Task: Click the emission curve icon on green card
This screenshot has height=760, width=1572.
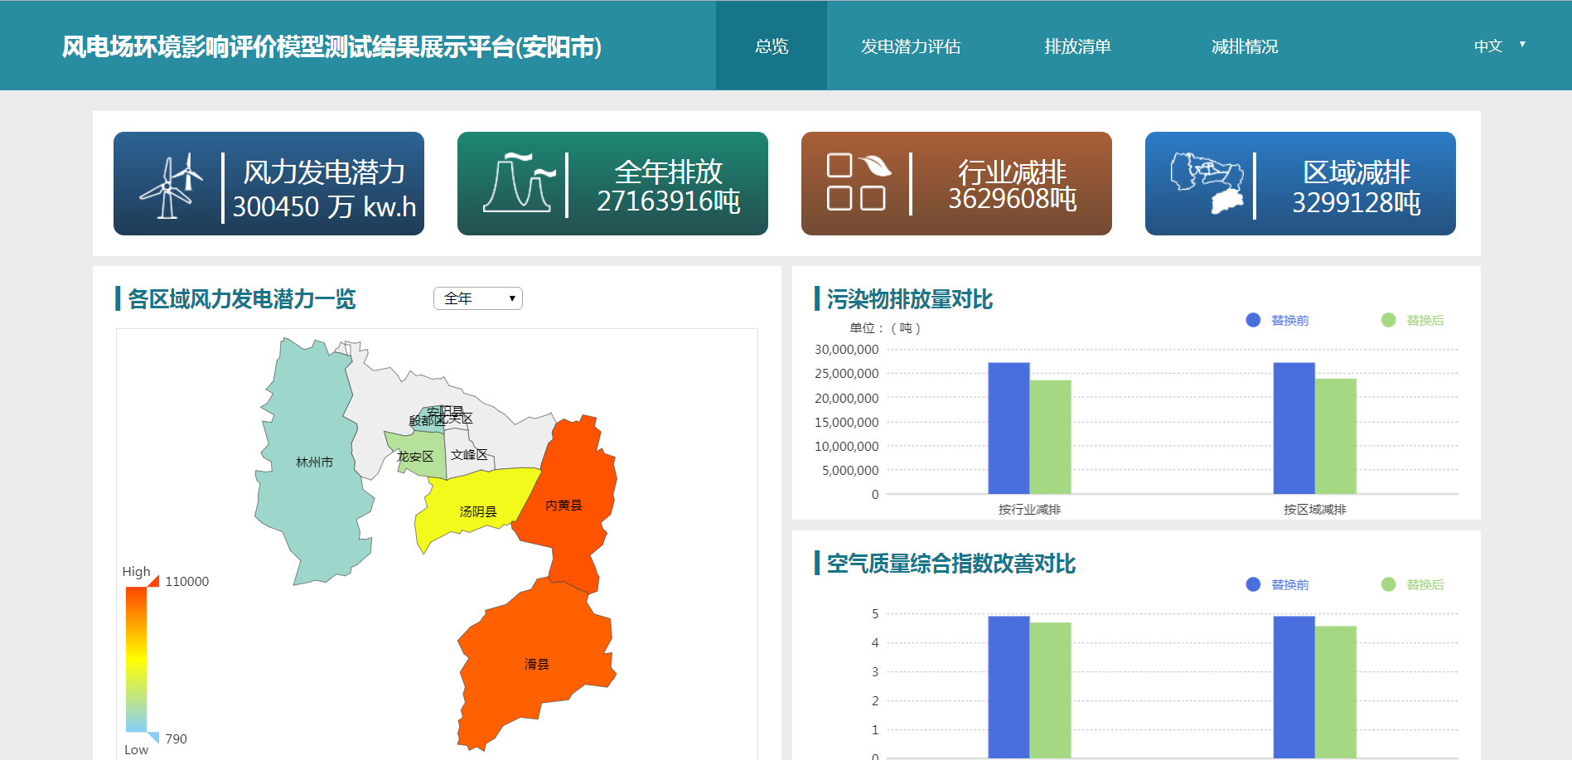Action: [x=519, y=182]
